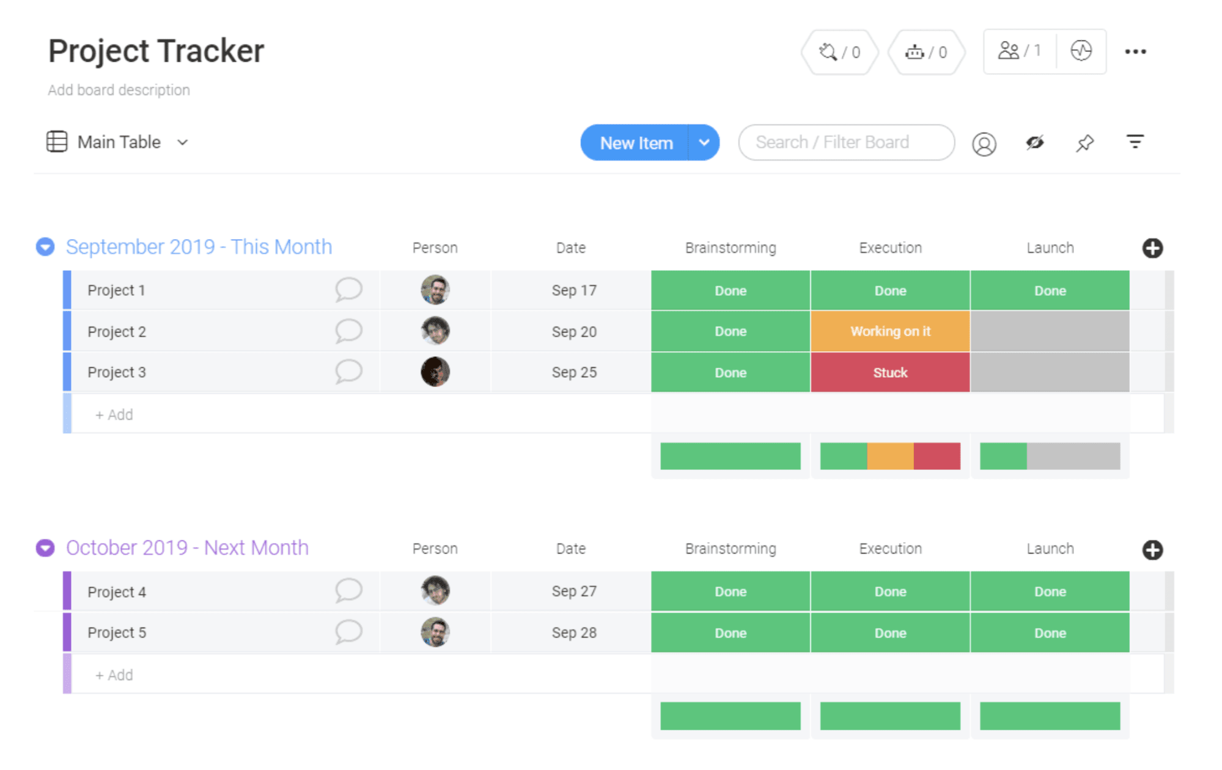This screenshot has height=770, width=1222.
Task: Toggle the hidden columns eye icon
Action: pyautogui.click(x=1034, y=143)
